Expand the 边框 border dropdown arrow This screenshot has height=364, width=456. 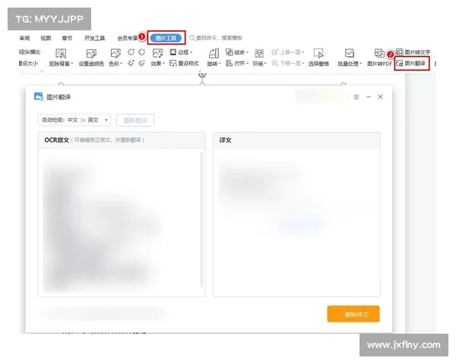click(191, 52)
